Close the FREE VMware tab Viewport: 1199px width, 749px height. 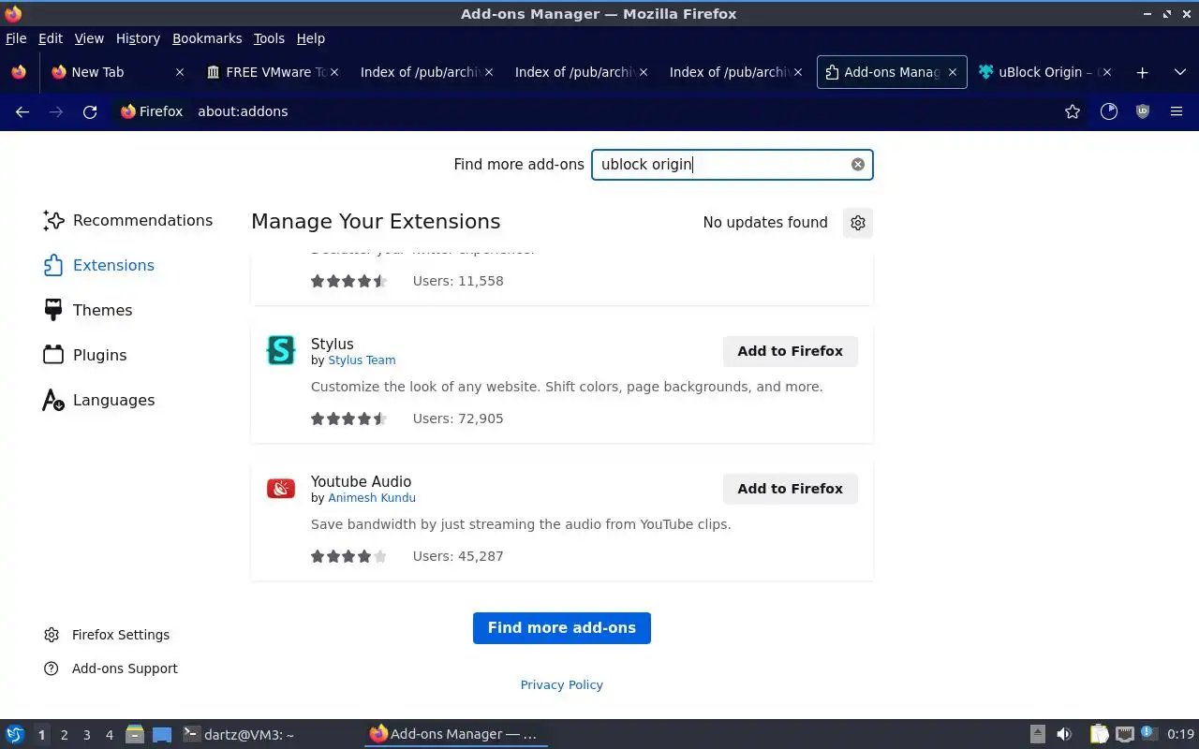coord(334,72)
